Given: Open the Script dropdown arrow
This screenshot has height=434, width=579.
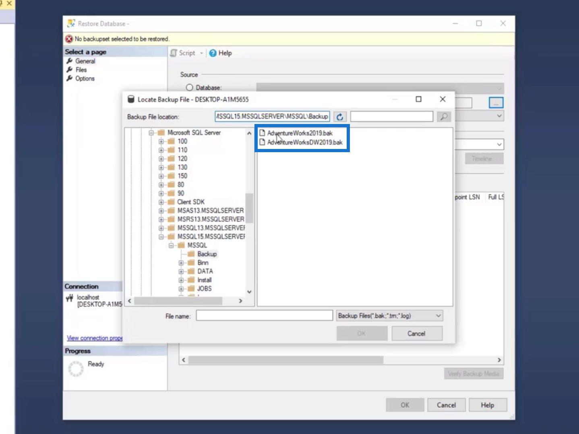Looking at the screenshot, I should tap(202, 53).
